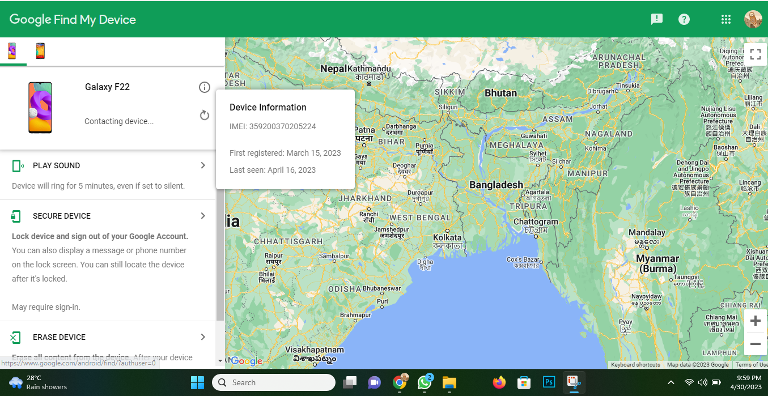The image size is (768, 396).
Task: Expand the SECURE DEVICE option chevron
Action: [203, 216]
